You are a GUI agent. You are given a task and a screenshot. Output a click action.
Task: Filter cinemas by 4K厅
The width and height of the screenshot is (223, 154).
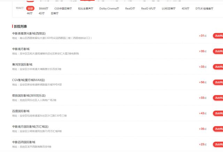click(x=30, y=13)
